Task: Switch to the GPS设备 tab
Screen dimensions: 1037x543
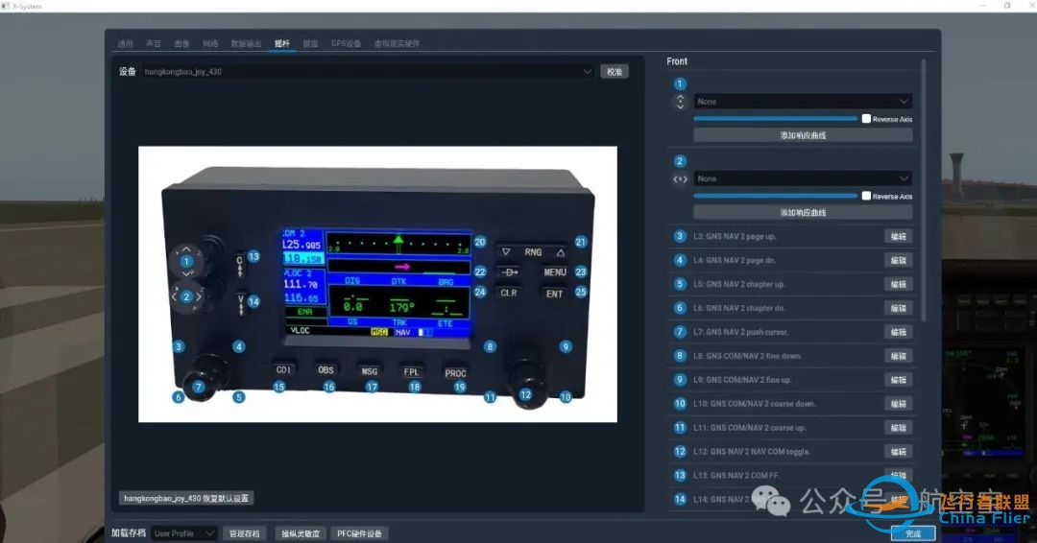Action: pos(346,43)
